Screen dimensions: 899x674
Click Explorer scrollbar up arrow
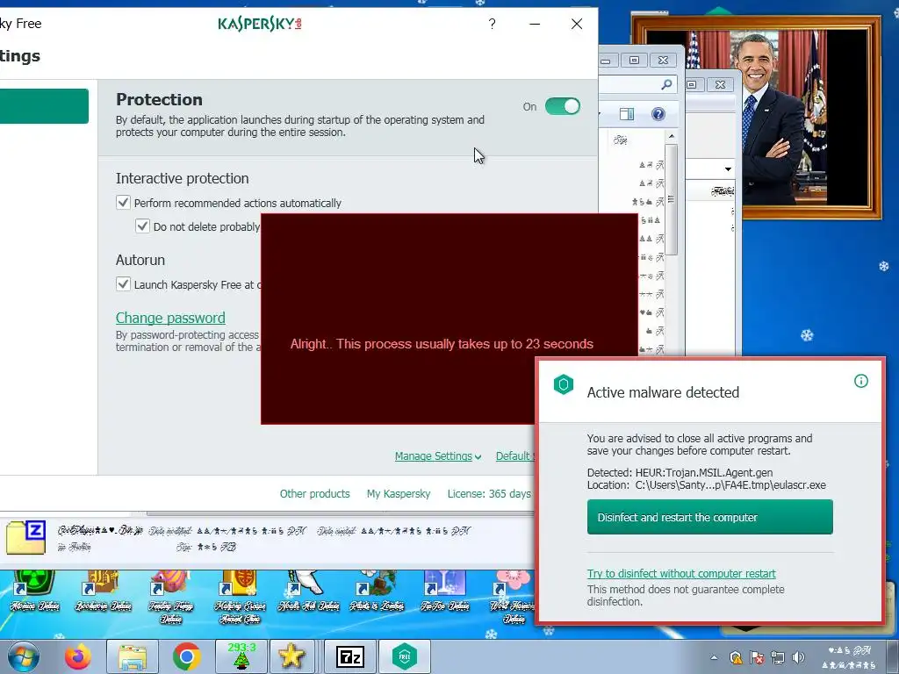pyautogui.click(x=671, y=136)
